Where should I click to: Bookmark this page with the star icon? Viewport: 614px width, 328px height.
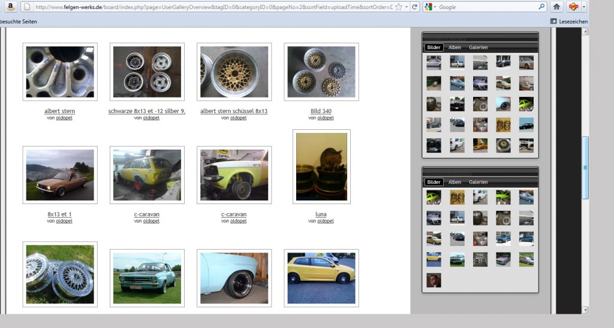pos(398,7)
